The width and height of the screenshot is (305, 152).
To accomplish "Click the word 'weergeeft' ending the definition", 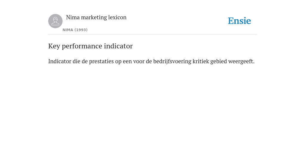I will pos(241,61).
